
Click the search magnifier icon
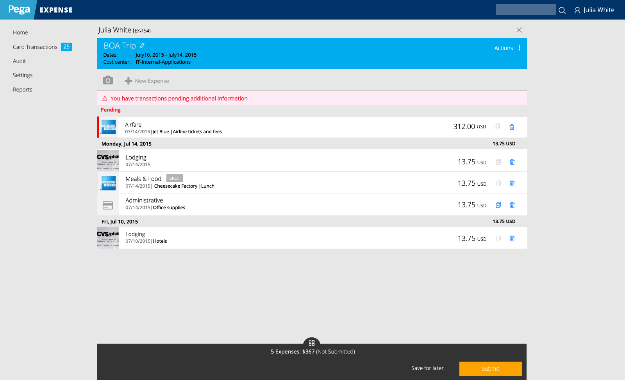pyautogui.click(x=562, y=11)
